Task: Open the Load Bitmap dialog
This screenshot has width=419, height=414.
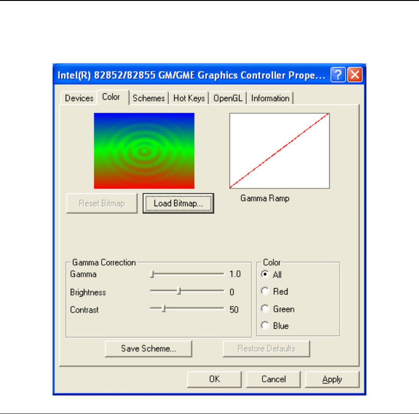Action: tap(178, 203)
